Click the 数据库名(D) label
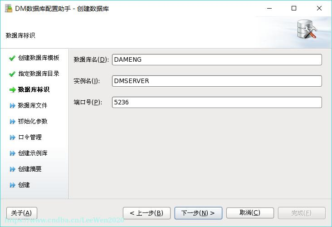 click(x=91, y=59)
